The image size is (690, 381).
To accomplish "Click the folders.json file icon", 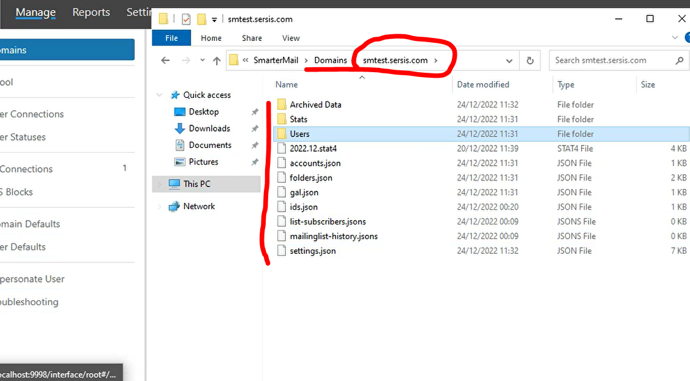I will (x=282, y=177).
